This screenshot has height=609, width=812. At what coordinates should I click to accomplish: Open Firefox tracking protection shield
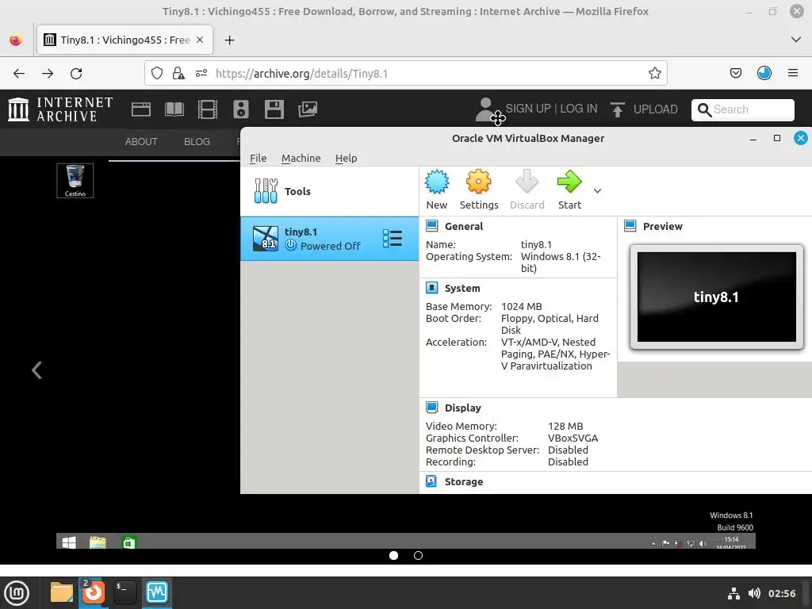(x=157, y=74)
